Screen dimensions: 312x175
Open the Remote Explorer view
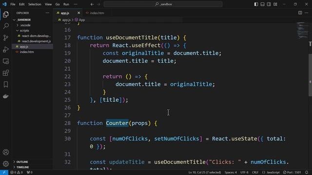pyautogui.click(x=6, y=61)
